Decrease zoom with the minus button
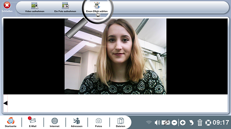The width and height of the screenshot is (231, 129). 174,123
